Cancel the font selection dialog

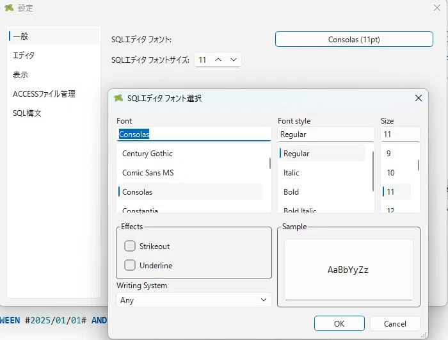point(395,323)
